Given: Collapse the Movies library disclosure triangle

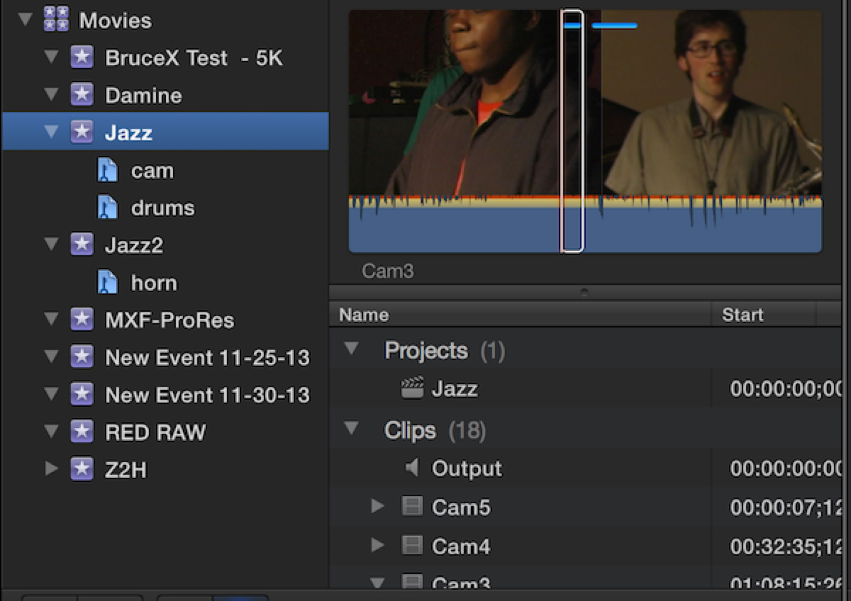Looking at the screenshot, I should pyautogui.click(x=25, y=18).
